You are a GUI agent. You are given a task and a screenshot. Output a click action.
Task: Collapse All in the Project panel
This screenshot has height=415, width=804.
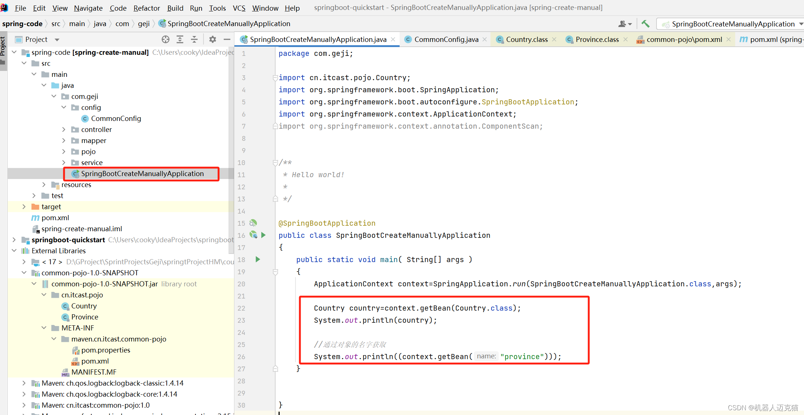(x=194, y=39)
